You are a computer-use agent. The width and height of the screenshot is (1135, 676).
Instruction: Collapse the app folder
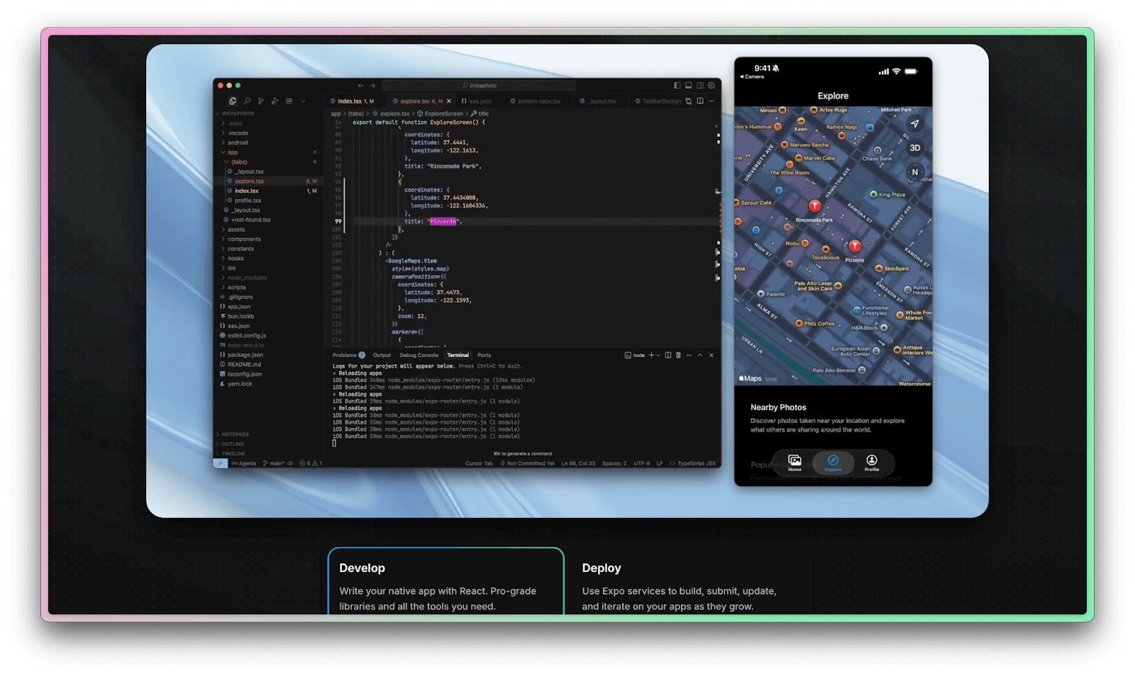point(233,152)
